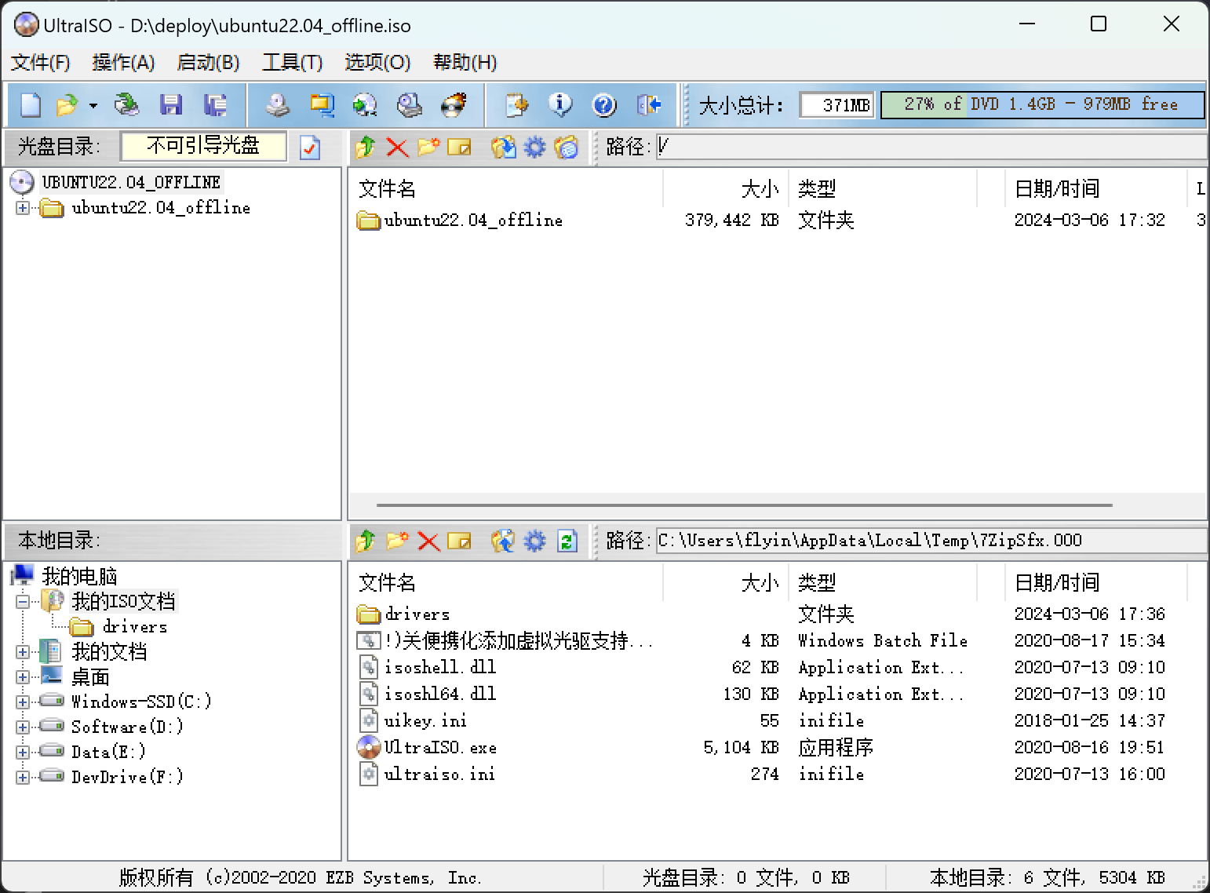
Task: Select 我的电脑 in the local tree
Action: (79, 577)
